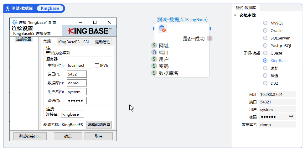Click the node title 测试-数据库(KingBase)
305x152 pixels.
pyautogui.click(x=183, y=20)
